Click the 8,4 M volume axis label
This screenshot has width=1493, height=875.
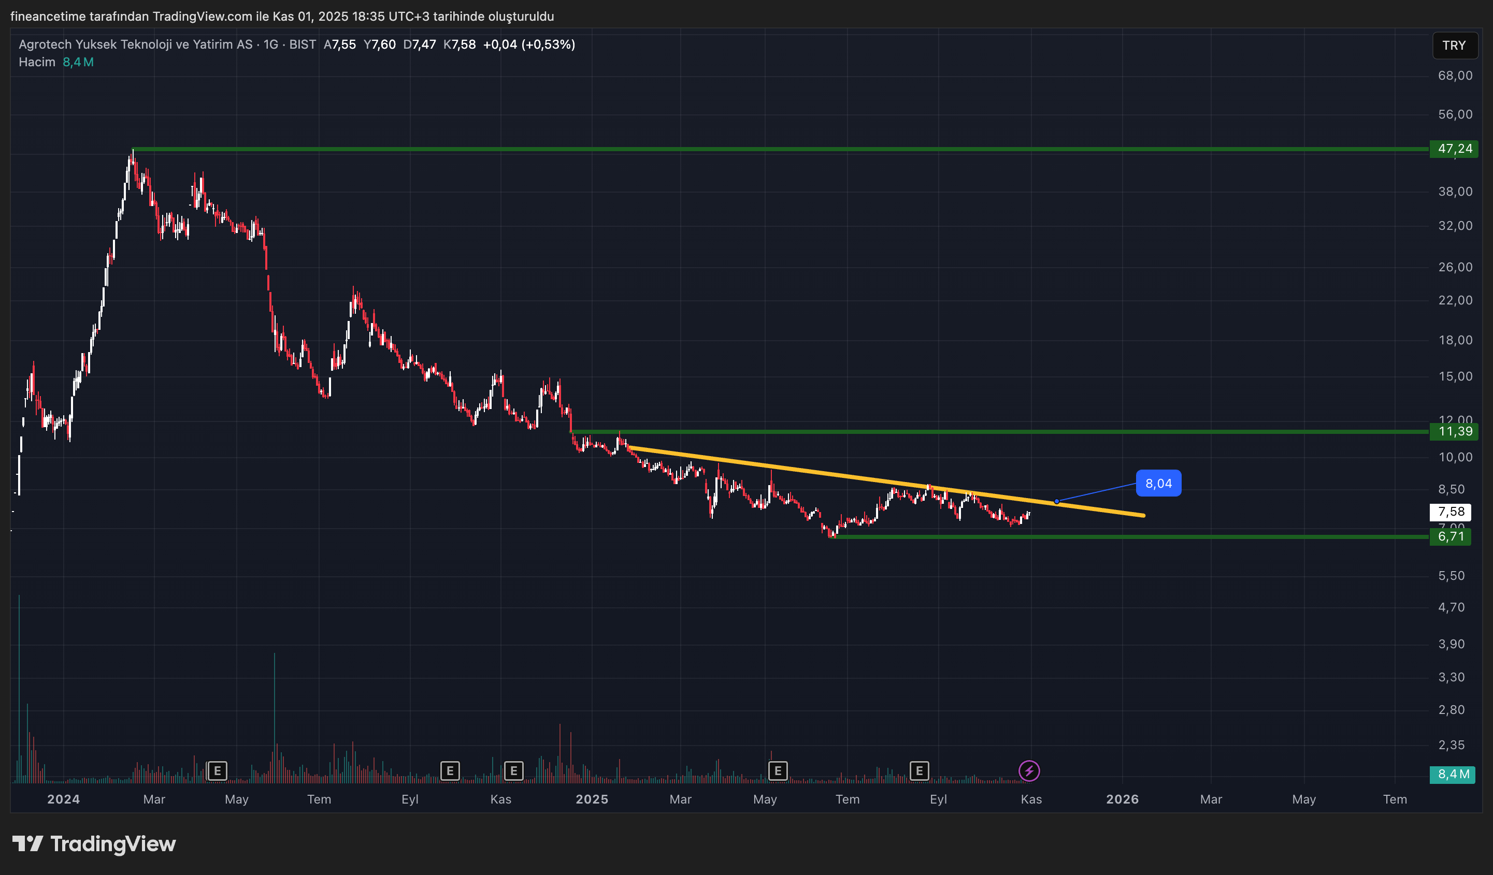pos(1453,775)
